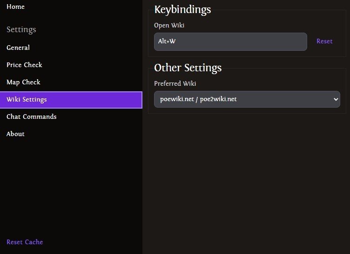Click the poewiki.net / poe2wiki.net text
This screenshot has height=254, width=350.
click(198, 99)
